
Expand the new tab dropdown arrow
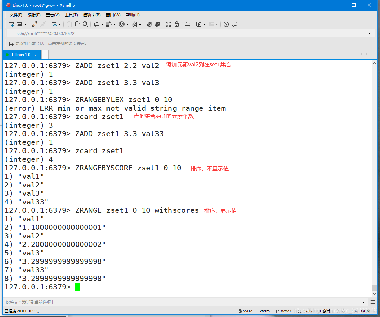[204, 25]
